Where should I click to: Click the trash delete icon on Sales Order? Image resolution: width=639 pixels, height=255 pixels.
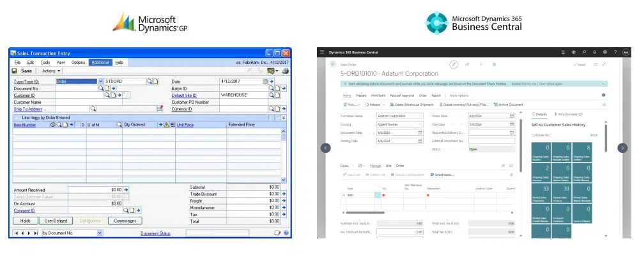pyautogui.click(x=495, y=64)
